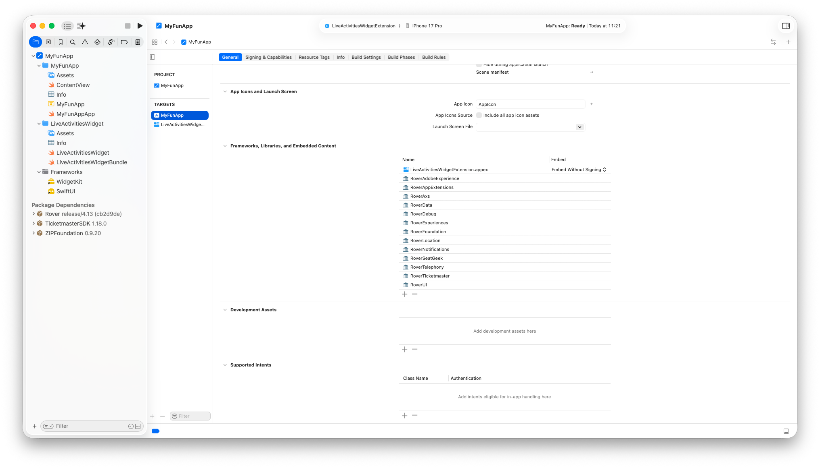Collapse the Supported Intents section

[225, 365]
